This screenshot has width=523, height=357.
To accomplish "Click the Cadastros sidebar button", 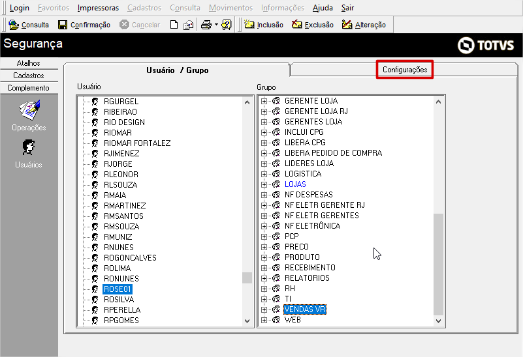I will click(29, 76).
